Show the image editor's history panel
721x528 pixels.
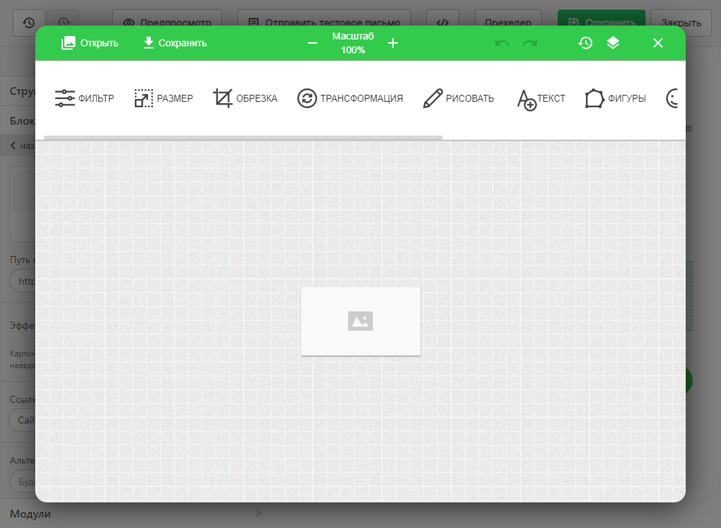coord(585,43)
